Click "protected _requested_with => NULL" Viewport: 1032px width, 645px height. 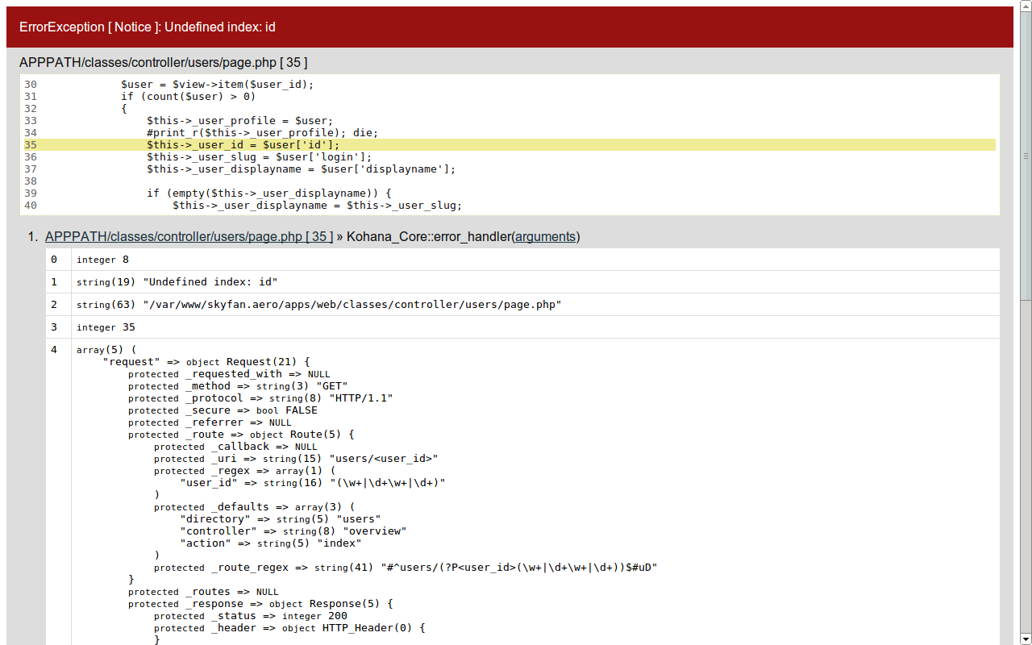(229, 374)
